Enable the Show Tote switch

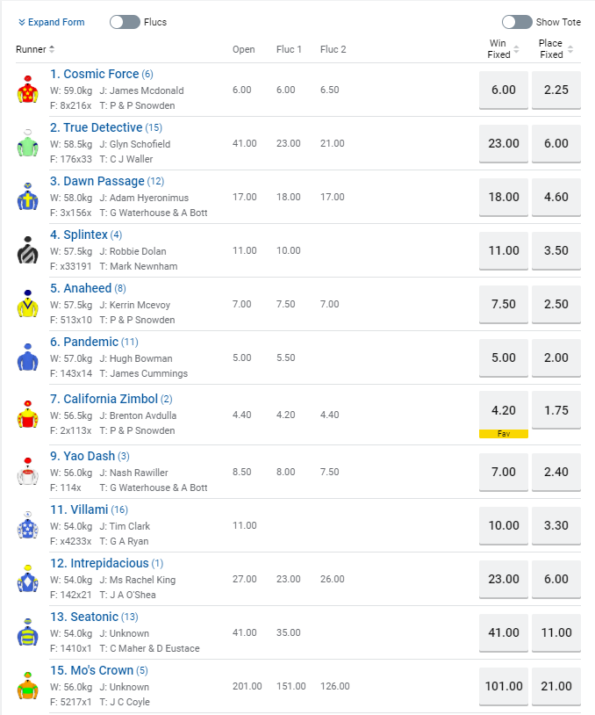tap(517, 22)
